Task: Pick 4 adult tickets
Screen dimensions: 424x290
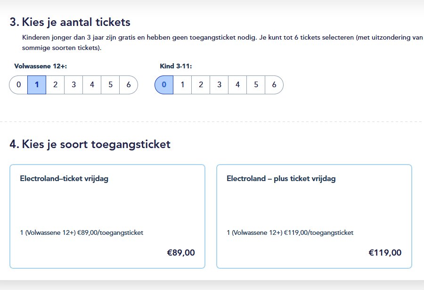Action: (x=92, y=85)
